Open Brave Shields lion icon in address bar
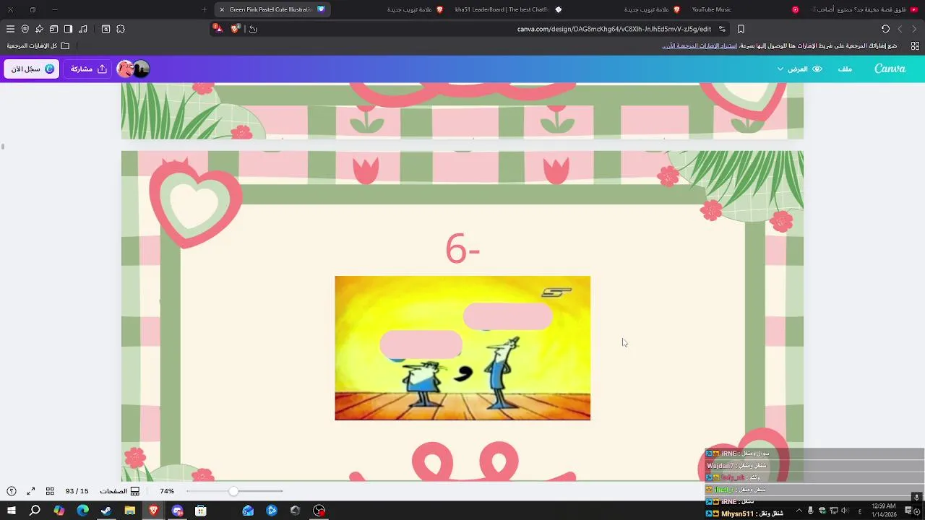The width and height of the screenshot is (925, 520). click(x=235, y=29)
